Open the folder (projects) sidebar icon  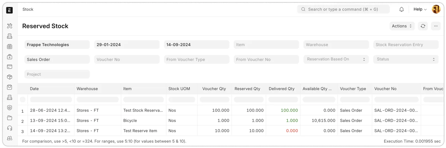10,118
